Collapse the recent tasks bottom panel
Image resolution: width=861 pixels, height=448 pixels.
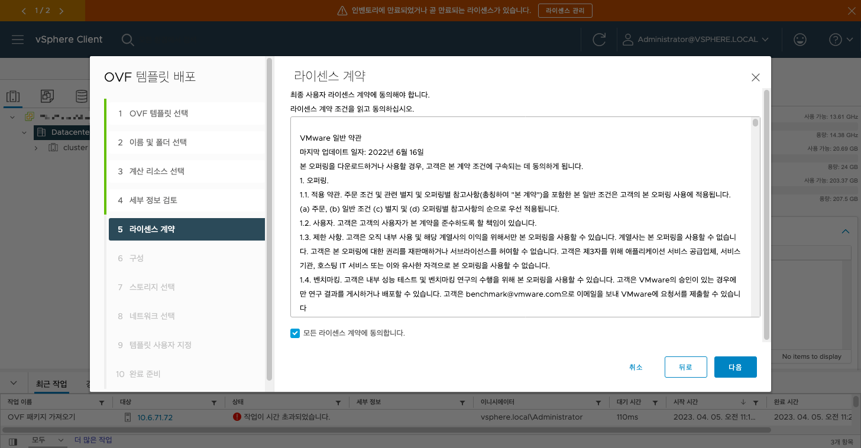(14, 383)
